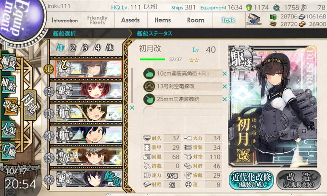Select the 改装 remodel sidebar icon
This screenshot has height=196, width=327.
click(x=10, y=106)
